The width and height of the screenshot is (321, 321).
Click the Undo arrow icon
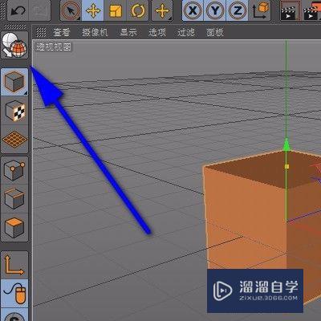point(18,10)
